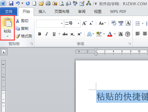
Task: Expand the Paste options arrow
Action: point(7,36)
